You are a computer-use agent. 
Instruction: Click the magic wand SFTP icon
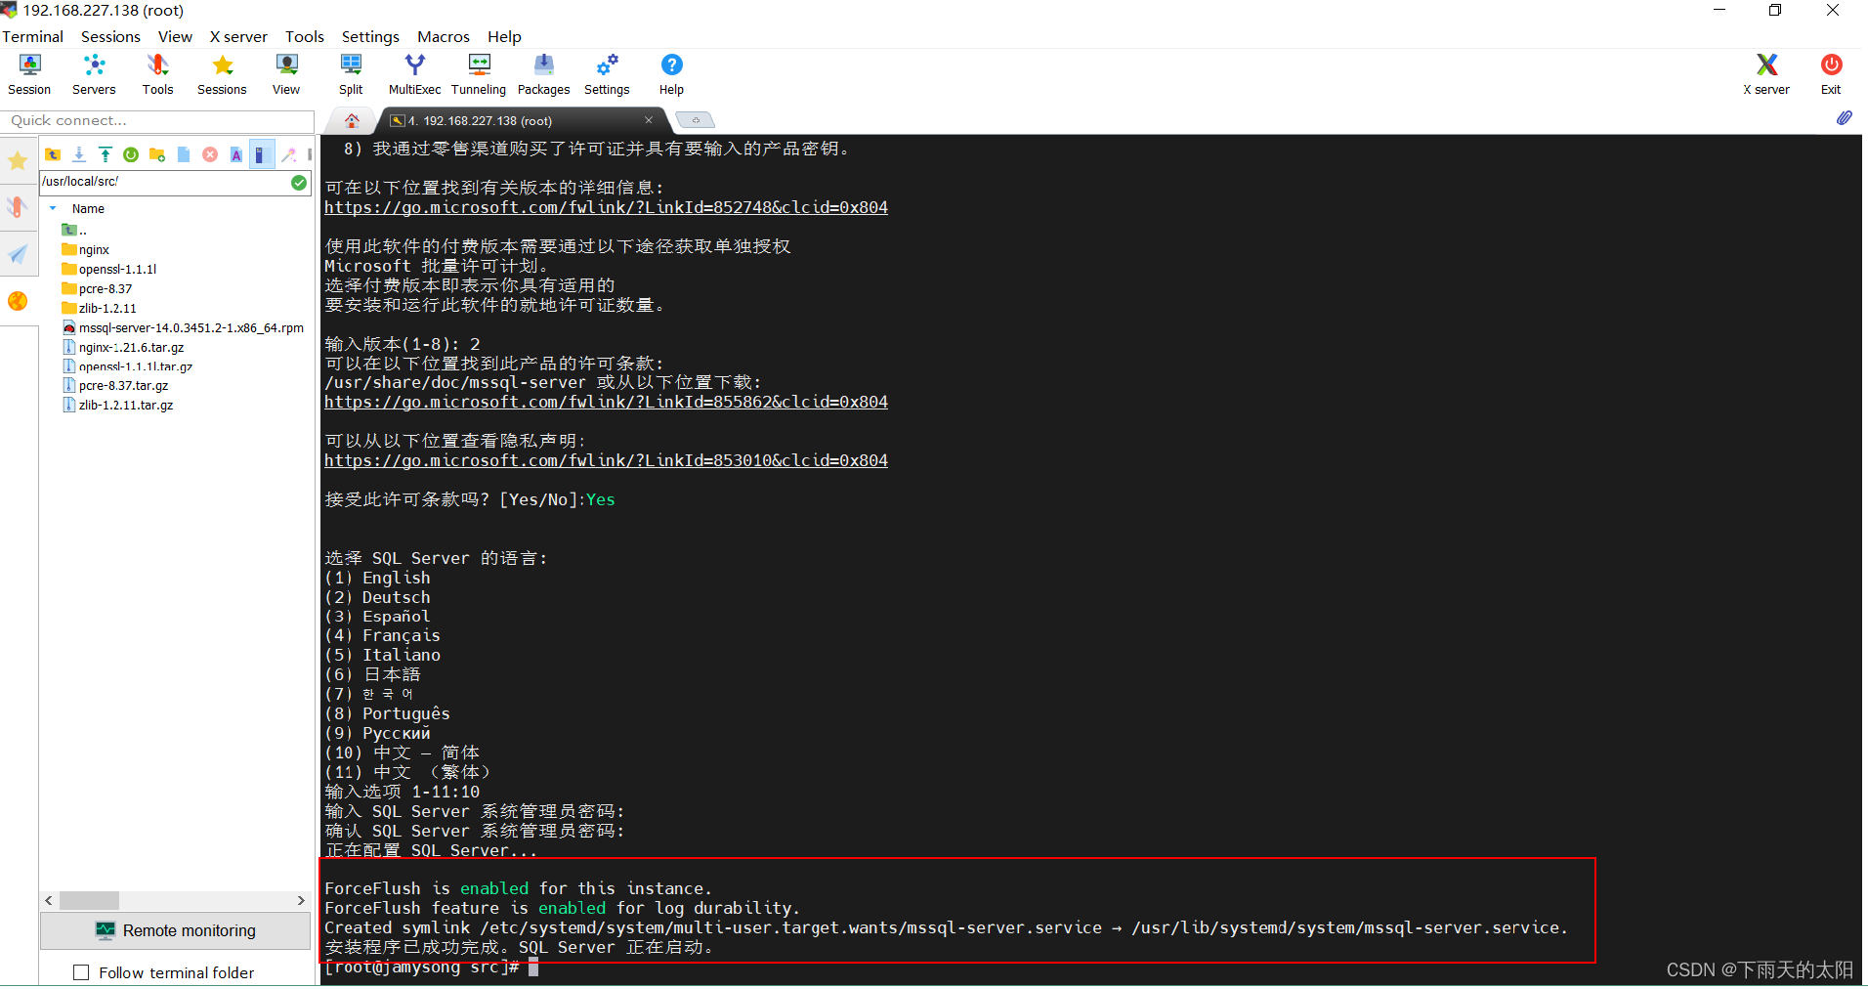click(288, 154)
